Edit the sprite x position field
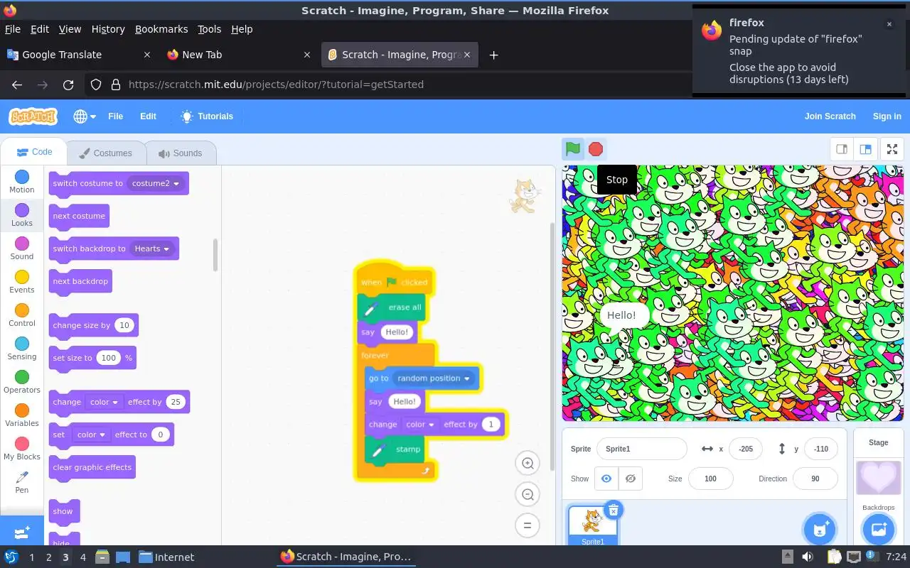 click(745, 449)
